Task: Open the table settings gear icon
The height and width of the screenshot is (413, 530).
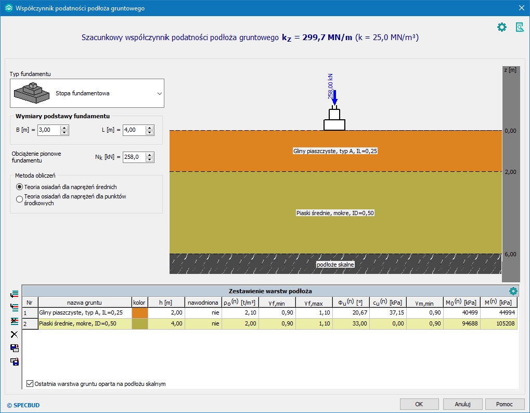Action: pos(513,291)
